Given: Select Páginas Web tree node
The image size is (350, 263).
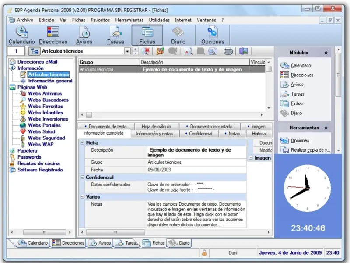Looking at the screenshot, I should pyautogui.click(x=32, y=87).
